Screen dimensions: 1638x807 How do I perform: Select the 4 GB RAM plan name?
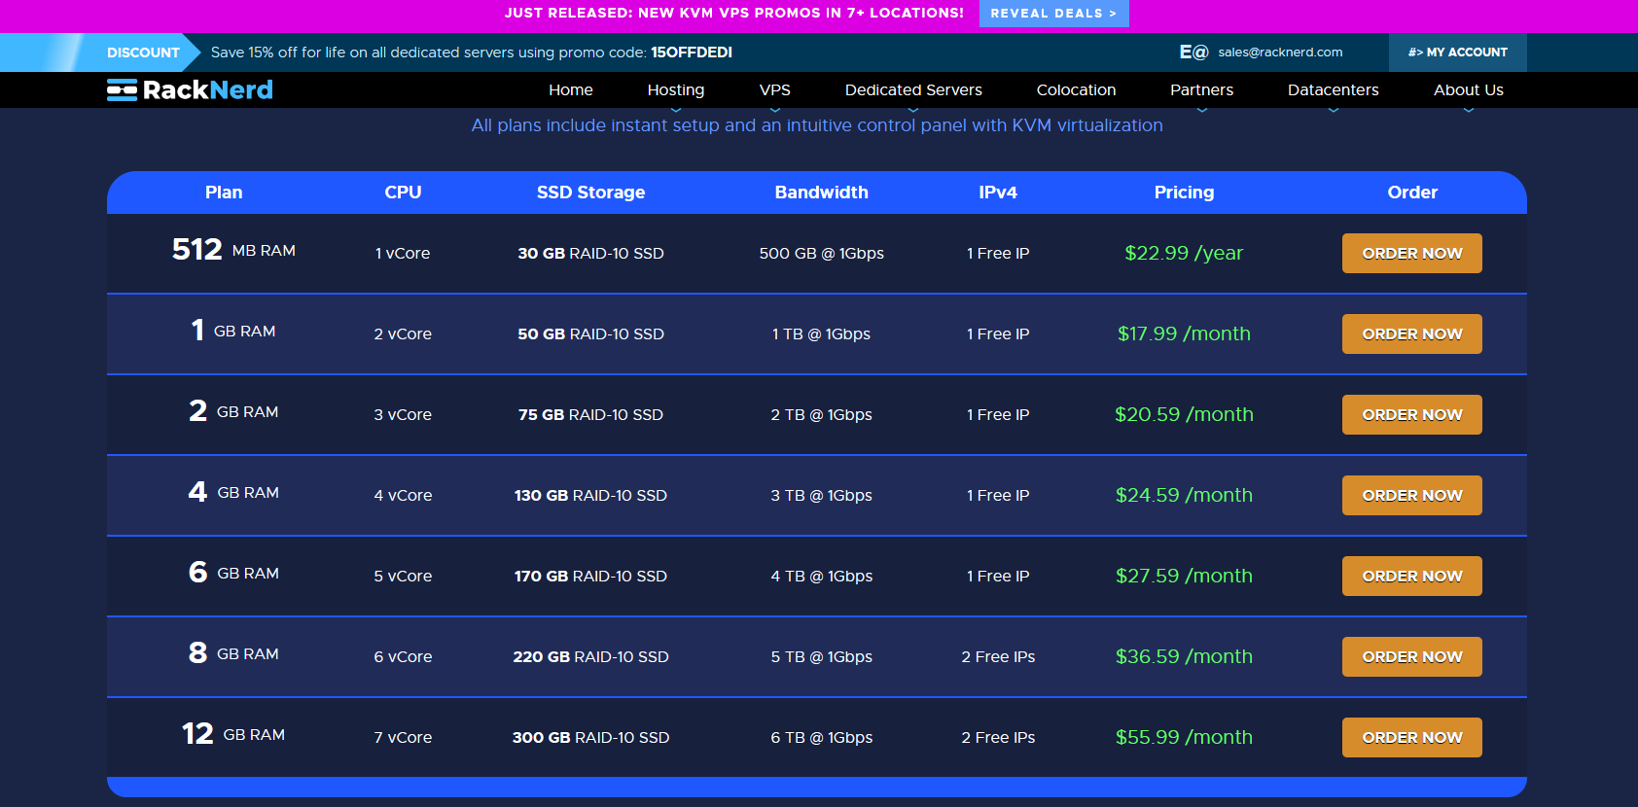click(x=233, y=492)
